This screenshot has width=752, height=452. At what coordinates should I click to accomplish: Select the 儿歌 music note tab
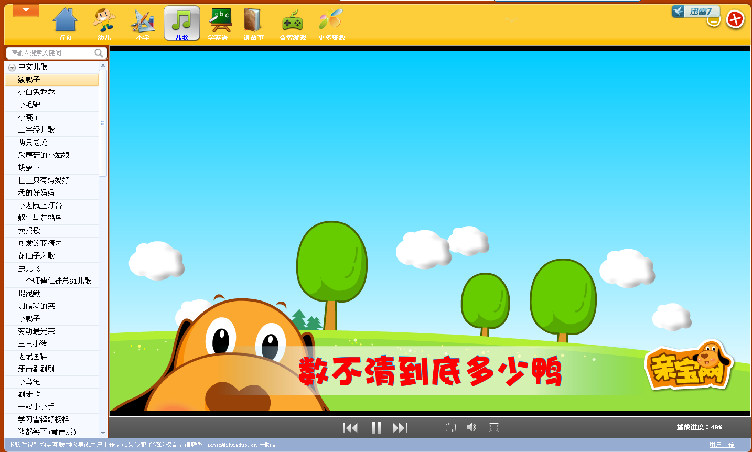coord(182,24)
